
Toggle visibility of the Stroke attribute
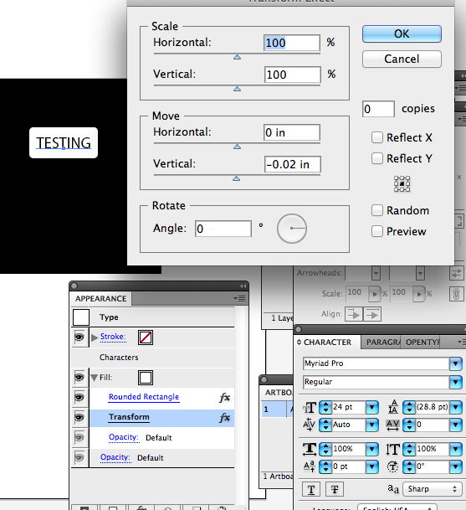(79, 337)
